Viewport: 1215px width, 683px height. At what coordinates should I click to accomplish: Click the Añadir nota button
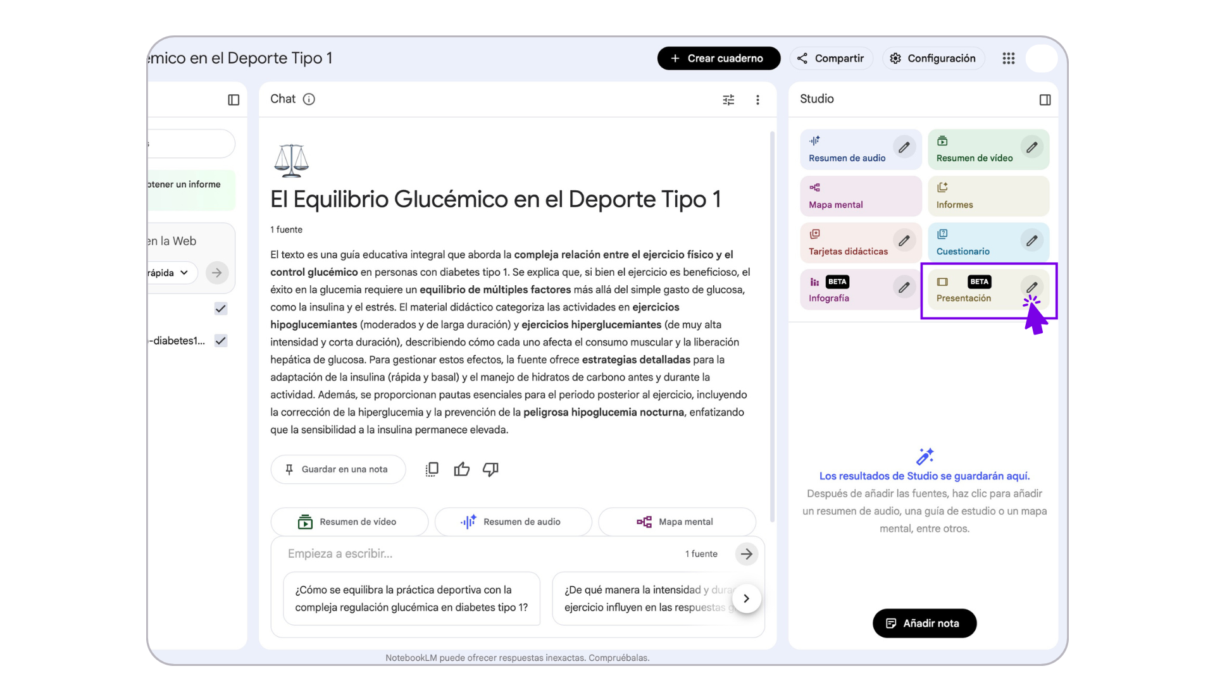click(x=924, y=624)
